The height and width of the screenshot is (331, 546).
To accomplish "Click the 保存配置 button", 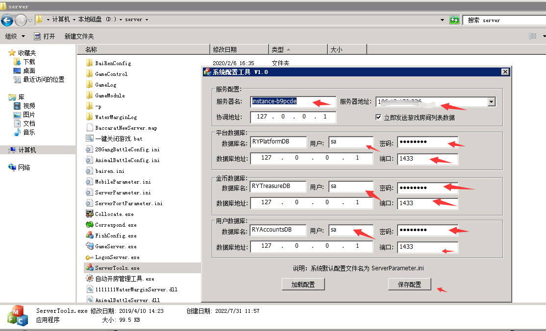I will point(410,284).
